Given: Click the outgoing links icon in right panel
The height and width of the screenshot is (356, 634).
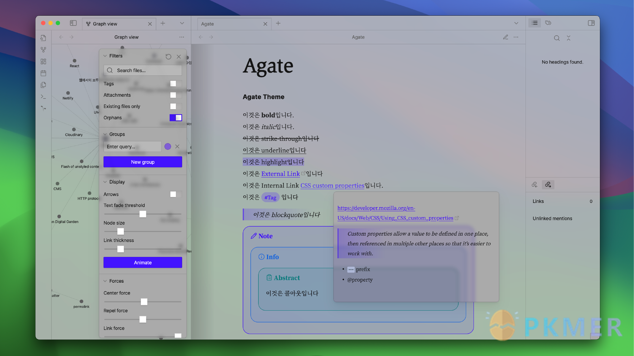Looking at the screenshot, I should pyautogui.click(x=548, y=184).
